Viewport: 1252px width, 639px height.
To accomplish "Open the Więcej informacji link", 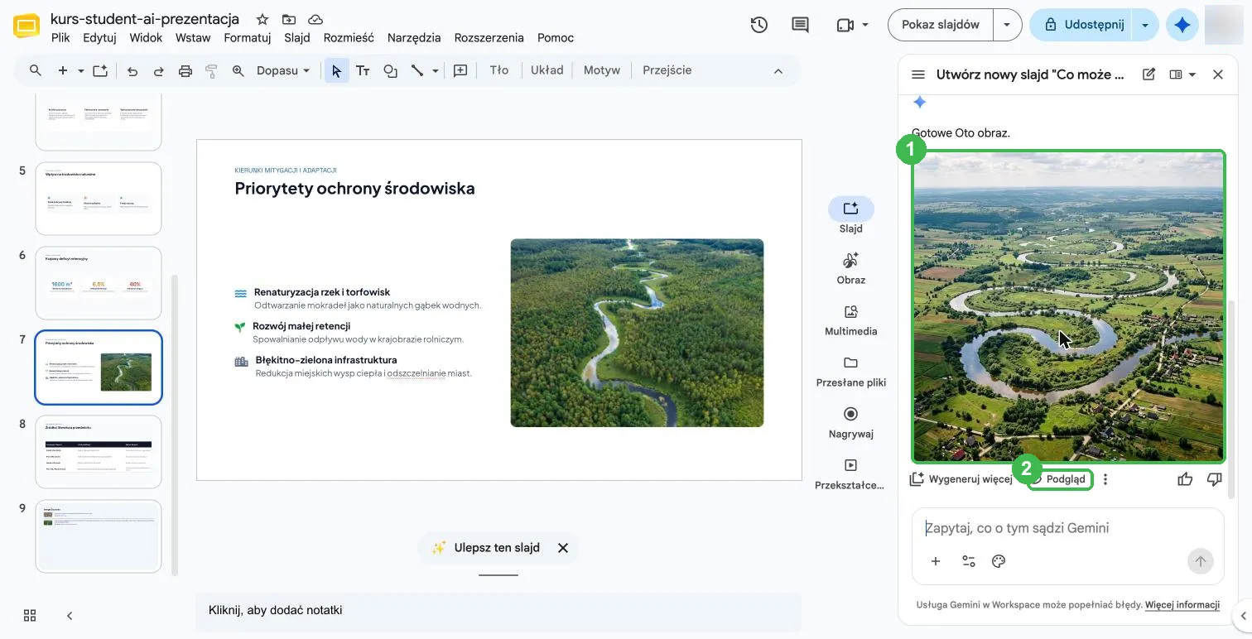I will point(1182,605).
